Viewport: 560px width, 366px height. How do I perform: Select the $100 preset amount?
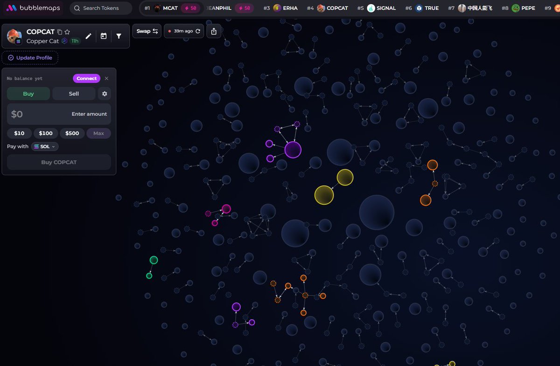46,133
